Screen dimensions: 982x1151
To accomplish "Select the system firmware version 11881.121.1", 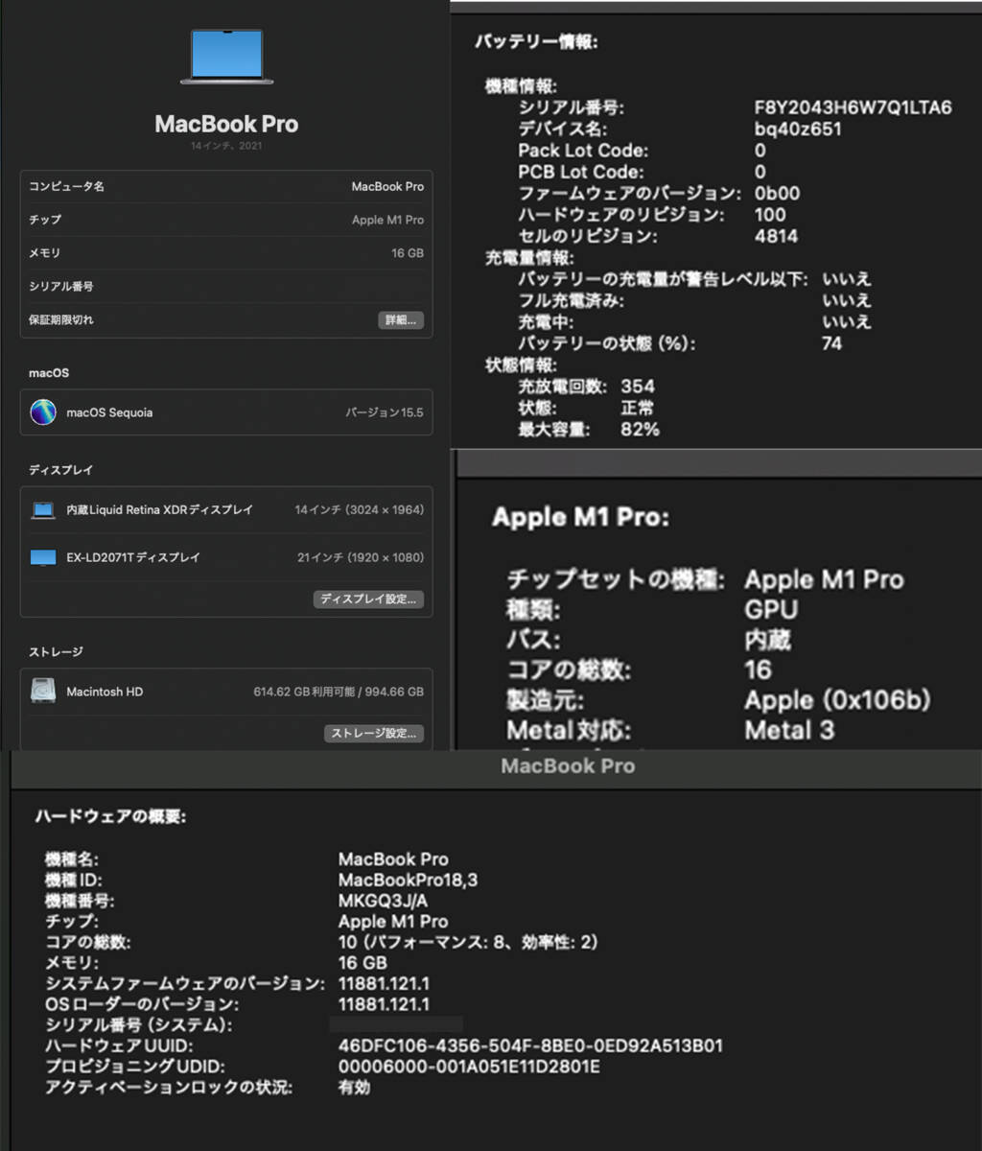I will pos(384,984).
